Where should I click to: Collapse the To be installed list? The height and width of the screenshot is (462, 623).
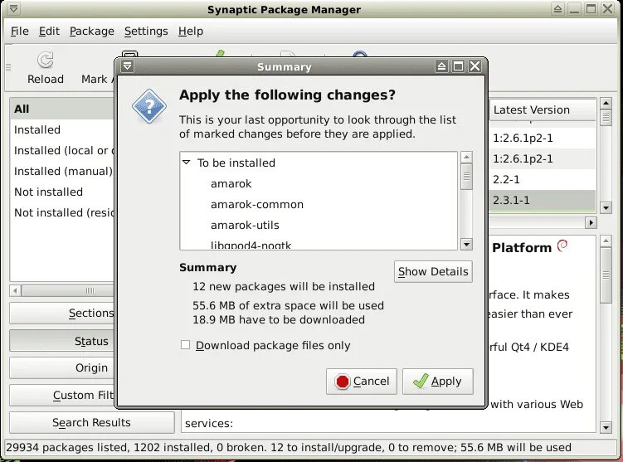point(187,163)
